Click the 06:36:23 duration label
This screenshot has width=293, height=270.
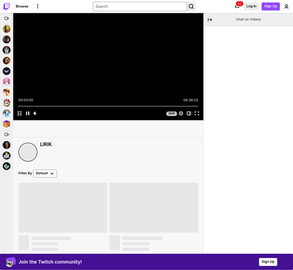pyautogui.click(x=190, y=100)
